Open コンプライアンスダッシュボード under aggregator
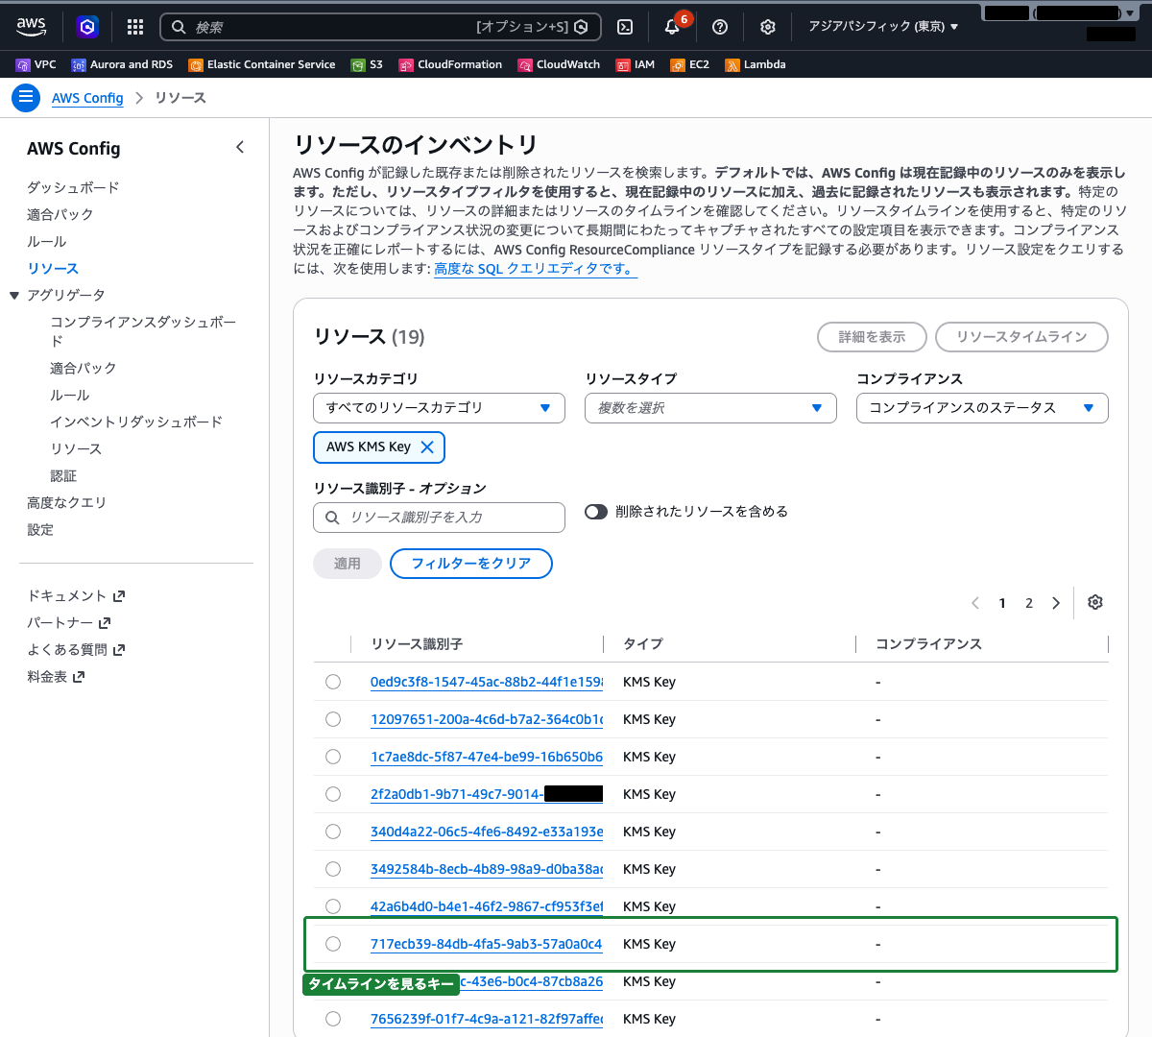This screenshot has width=1152, height=1037. click(x=143, y=331)
